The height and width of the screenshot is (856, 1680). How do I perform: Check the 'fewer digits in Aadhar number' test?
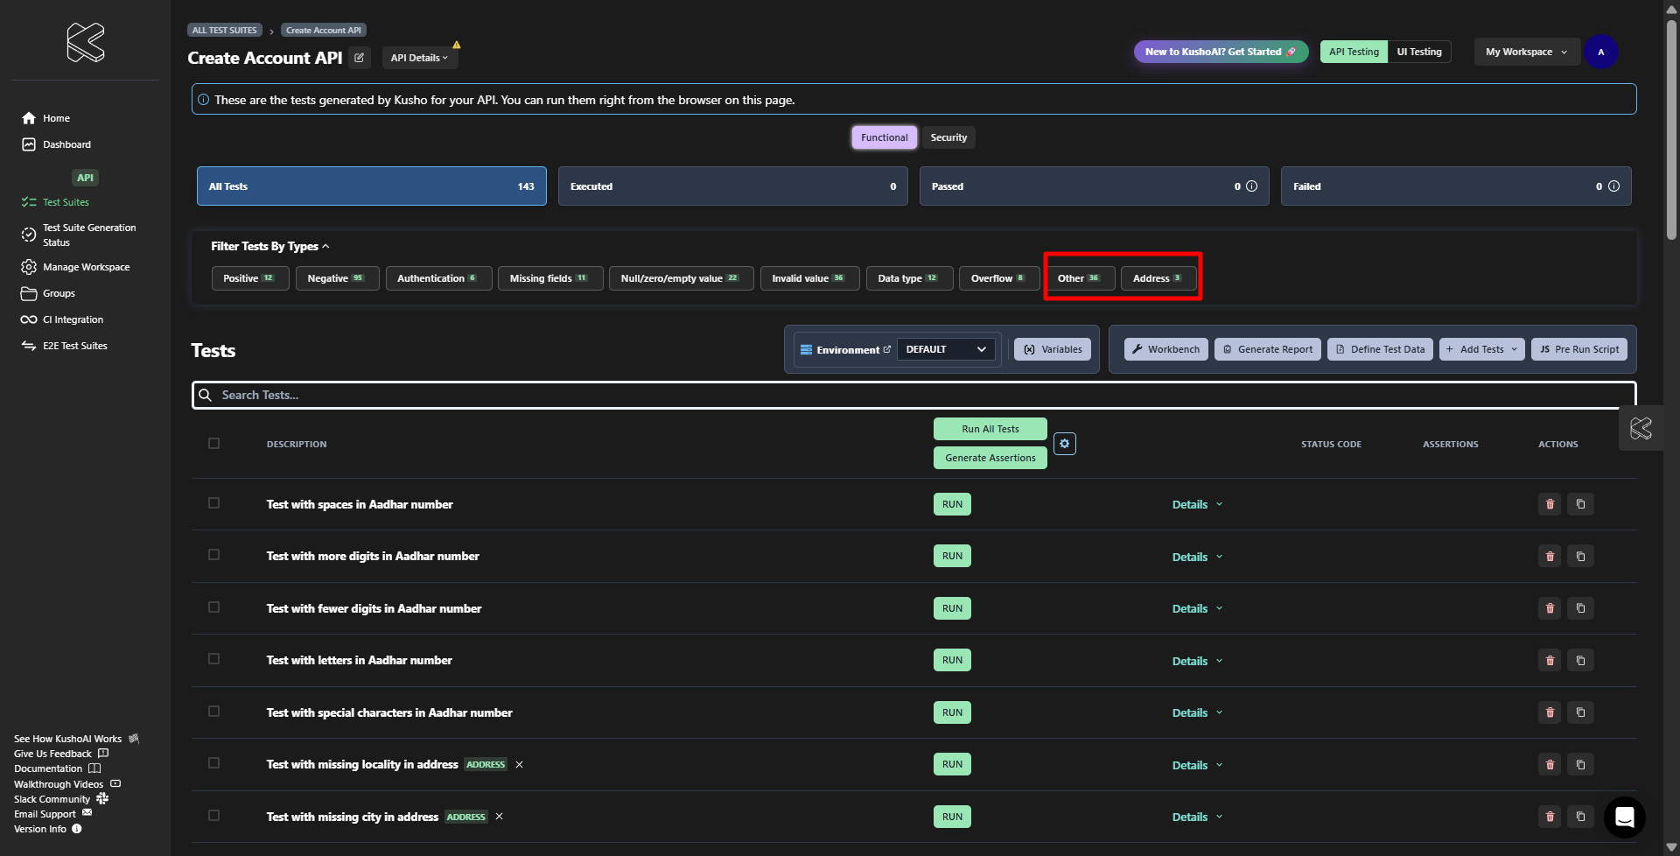213,607
